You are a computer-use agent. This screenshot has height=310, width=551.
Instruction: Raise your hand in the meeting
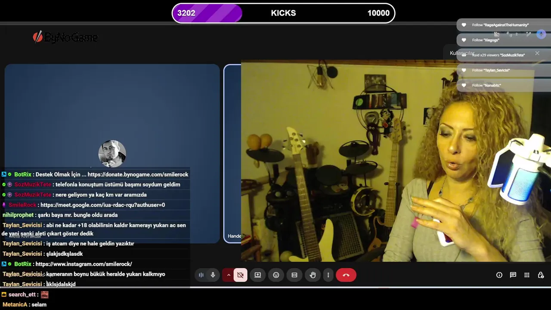coord(313,275)
